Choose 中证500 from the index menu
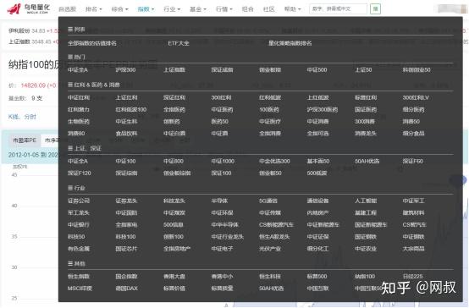The width and height of the screenshot is (469, 308). (x=317, y=69)
